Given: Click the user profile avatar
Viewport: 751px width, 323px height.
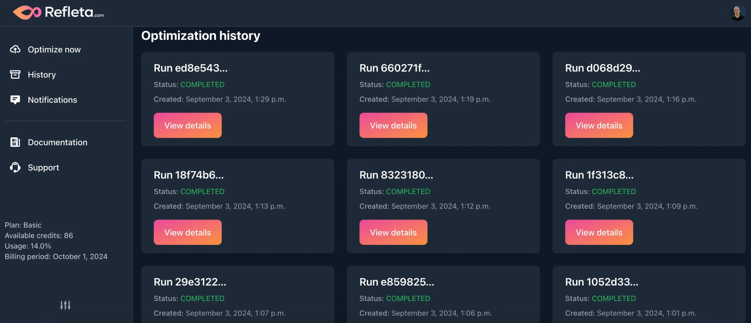Looking at the screenshot, I should [x=737, y=12].
